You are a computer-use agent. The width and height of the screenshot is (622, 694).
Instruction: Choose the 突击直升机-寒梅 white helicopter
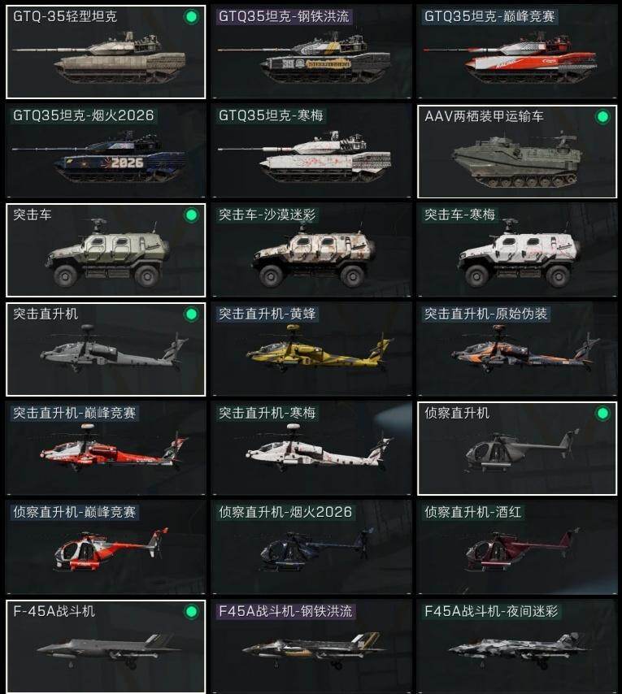311,448
